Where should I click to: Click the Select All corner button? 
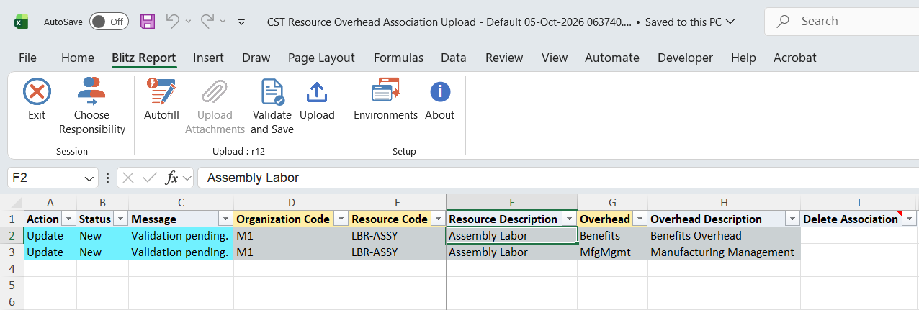[12, 203]
